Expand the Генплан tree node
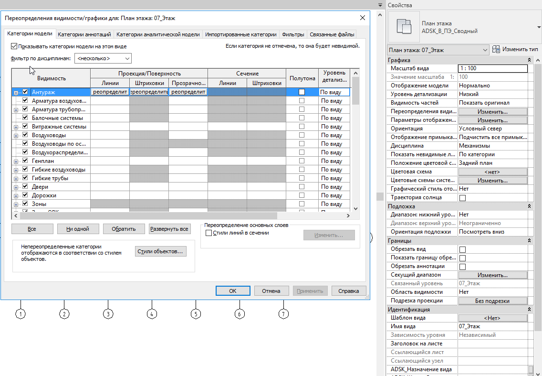This screenshot has height=376, width=542. 16,161
